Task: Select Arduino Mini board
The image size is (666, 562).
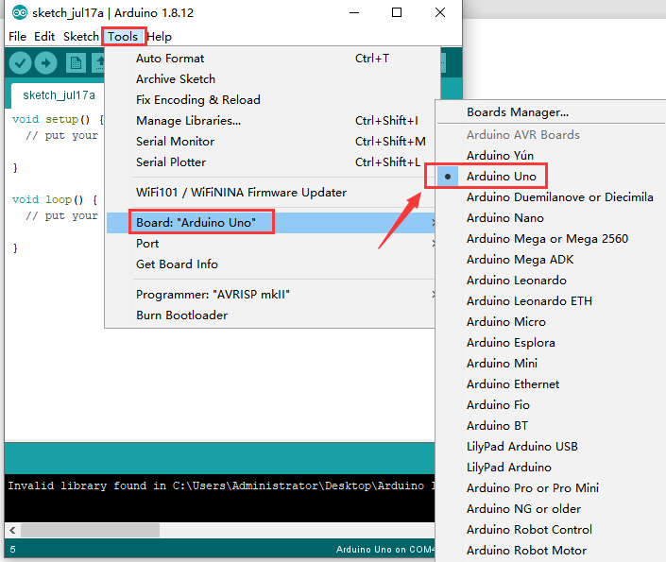Action: pos(552,364)
